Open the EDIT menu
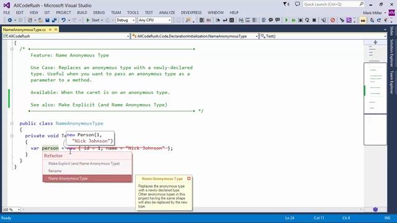 coord(19,12)
